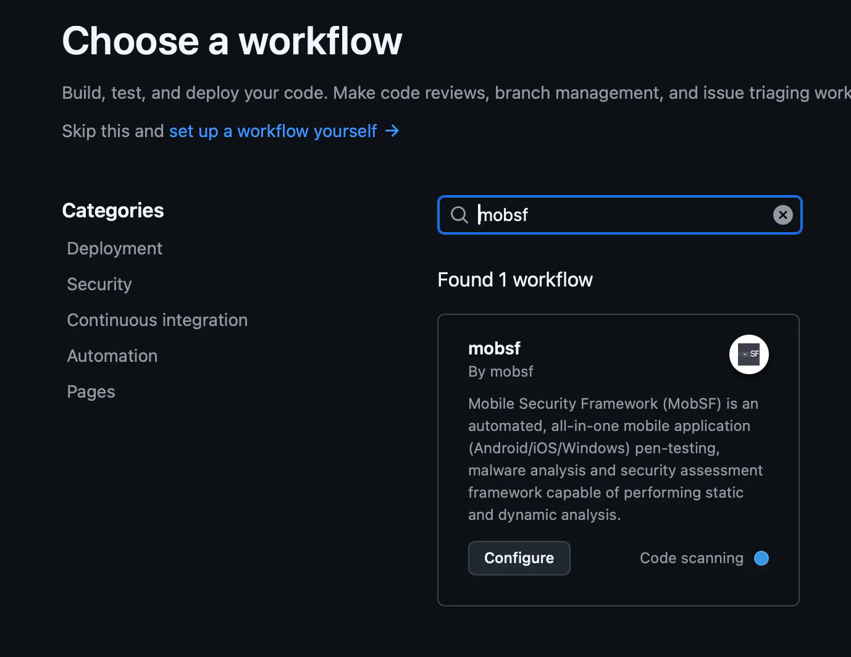Go to the Pages category
This screenshot has height=657, width=851.
point(91,391)
